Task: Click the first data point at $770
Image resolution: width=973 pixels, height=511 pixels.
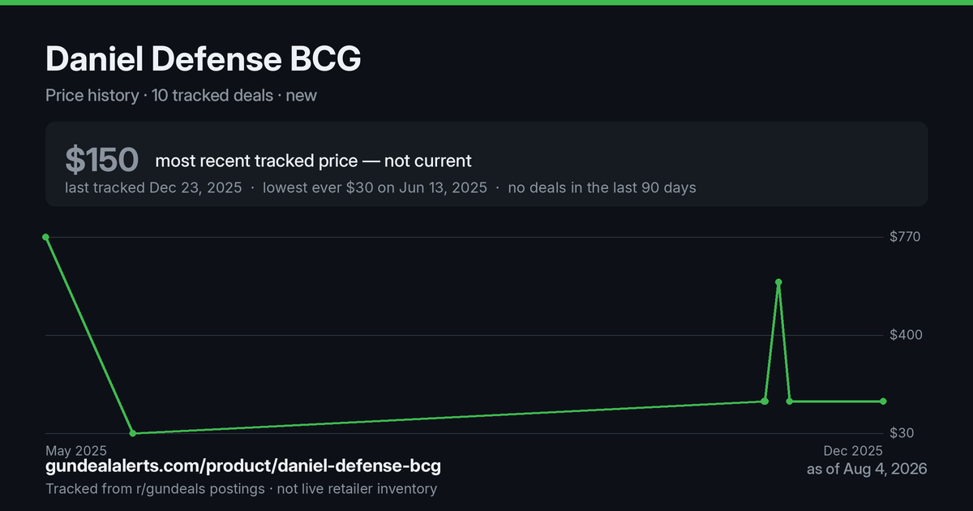Action: tap(45, 237)
